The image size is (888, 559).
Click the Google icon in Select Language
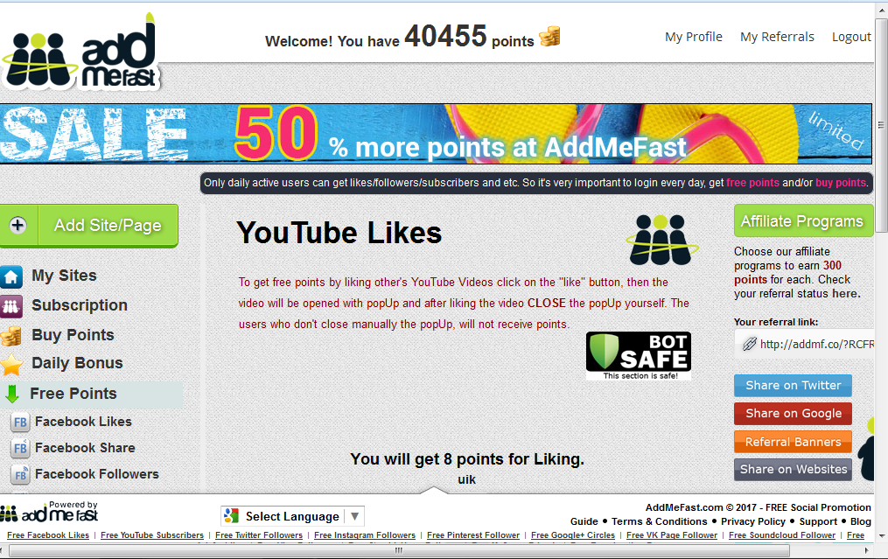click(232, 516)
